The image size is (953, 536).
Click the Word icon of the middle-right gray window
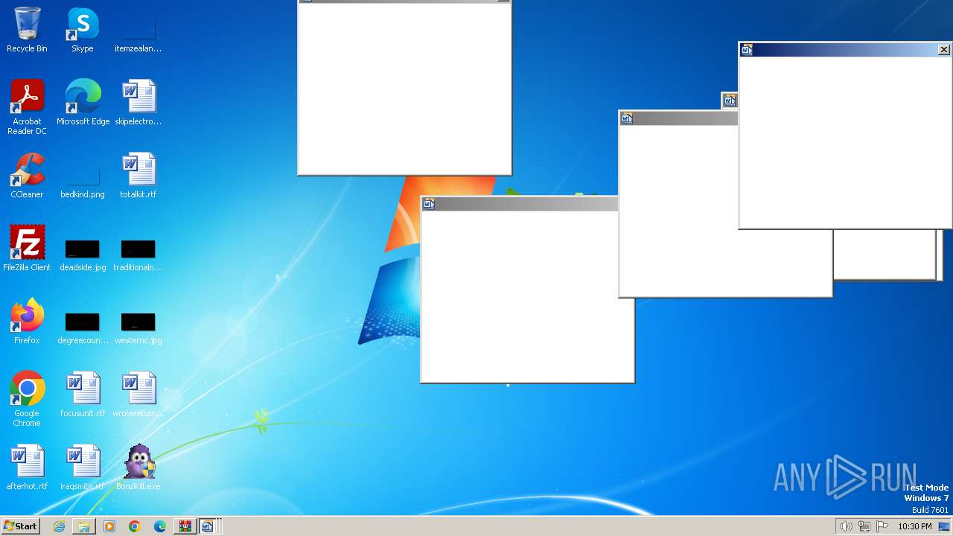628,118
